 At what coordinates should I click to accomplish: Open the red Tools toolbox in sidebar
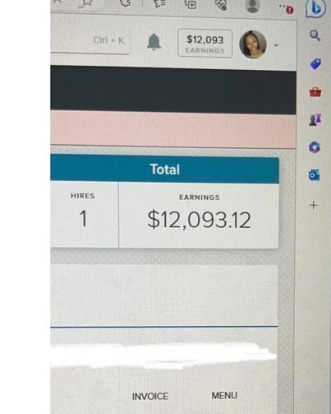315,92
